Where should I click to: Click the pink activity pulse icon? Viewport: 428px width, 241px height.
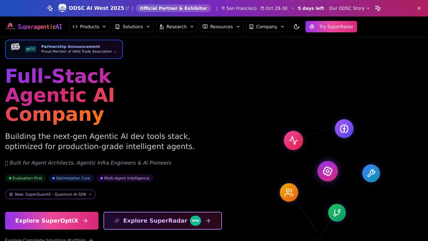[x=293, y=140]
